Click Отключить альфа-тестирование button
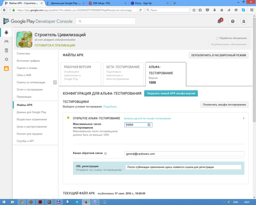The image size is (256, 205). (224, 105)
